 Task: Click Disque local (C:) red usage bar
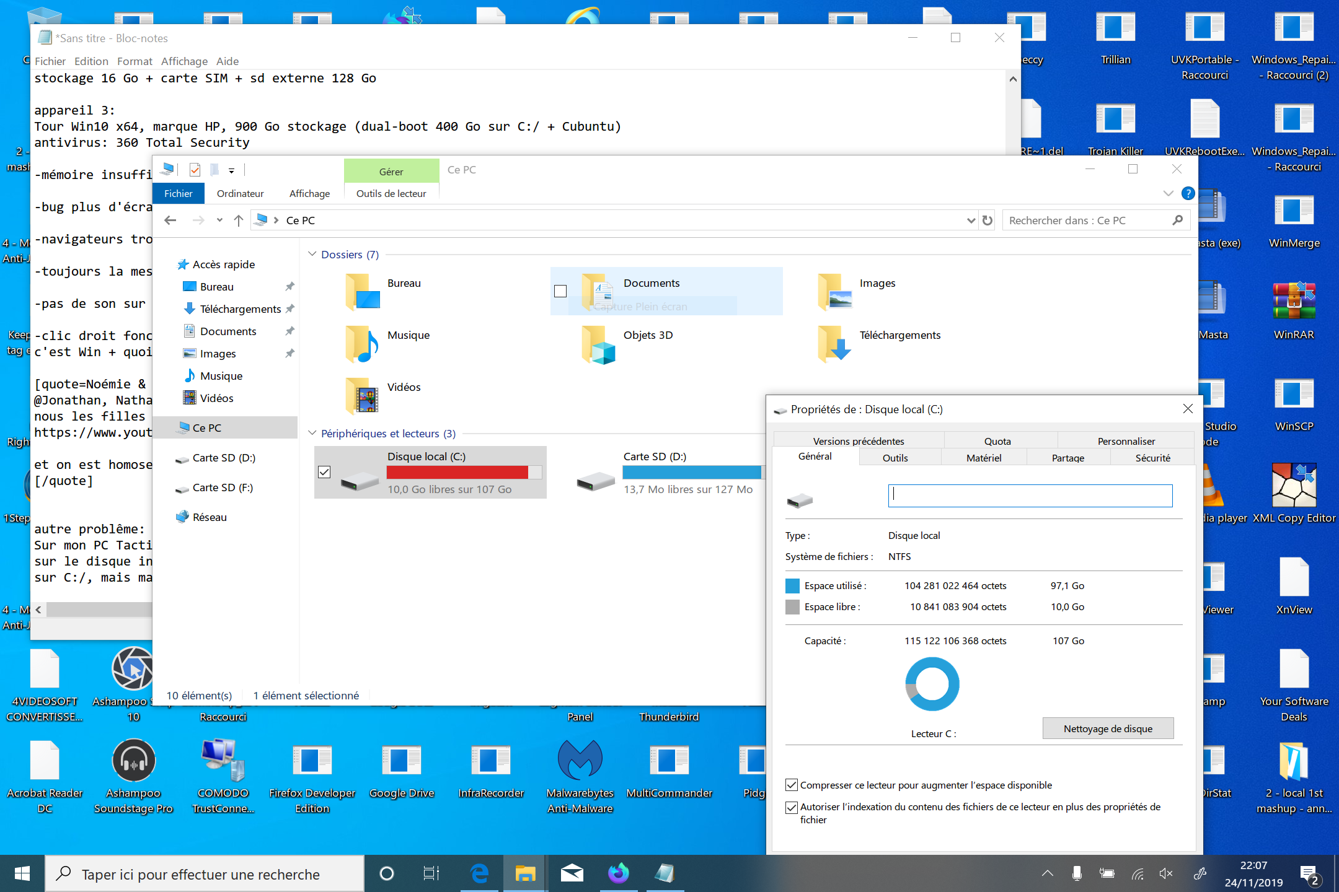pyautogui.click(x=464, y=473)
